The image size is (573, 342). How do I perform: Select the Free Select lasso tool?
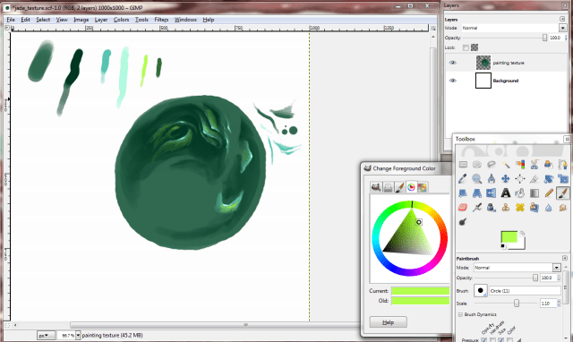[492, 165]
